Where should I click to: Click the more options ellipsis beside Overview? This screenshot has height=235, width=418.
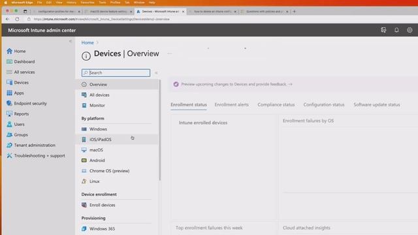tap(170, 54)
